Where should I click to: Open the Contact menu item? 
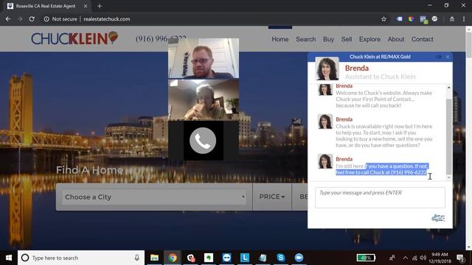click(423, 39)
